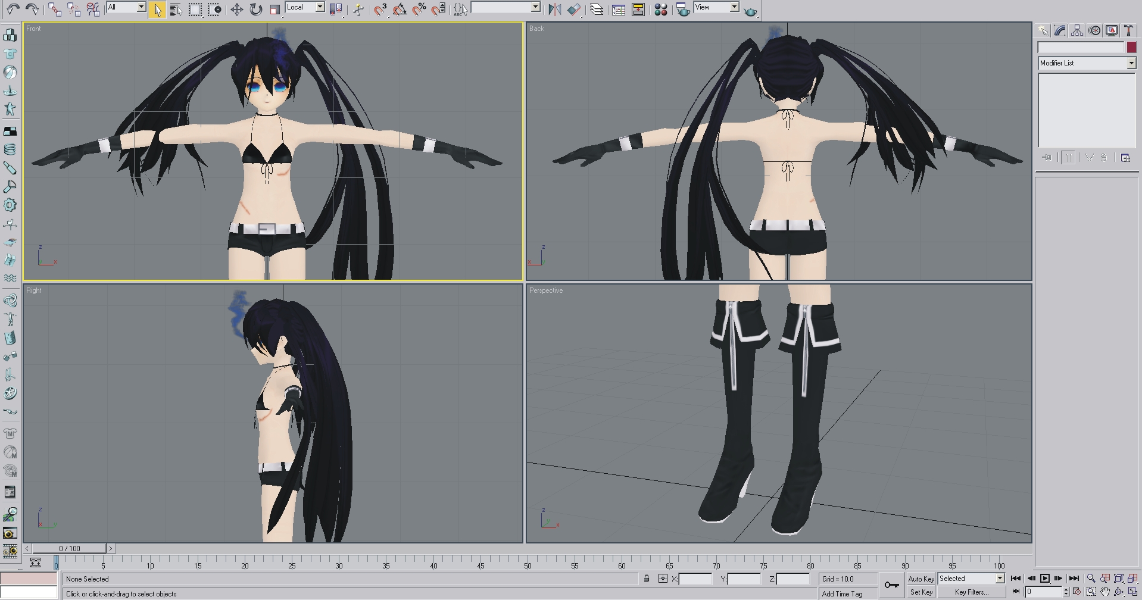Open the Layer Manager icon

click(596, 10)
